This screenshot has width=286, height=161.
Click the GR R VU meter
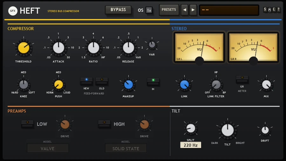tap(253, 48)
